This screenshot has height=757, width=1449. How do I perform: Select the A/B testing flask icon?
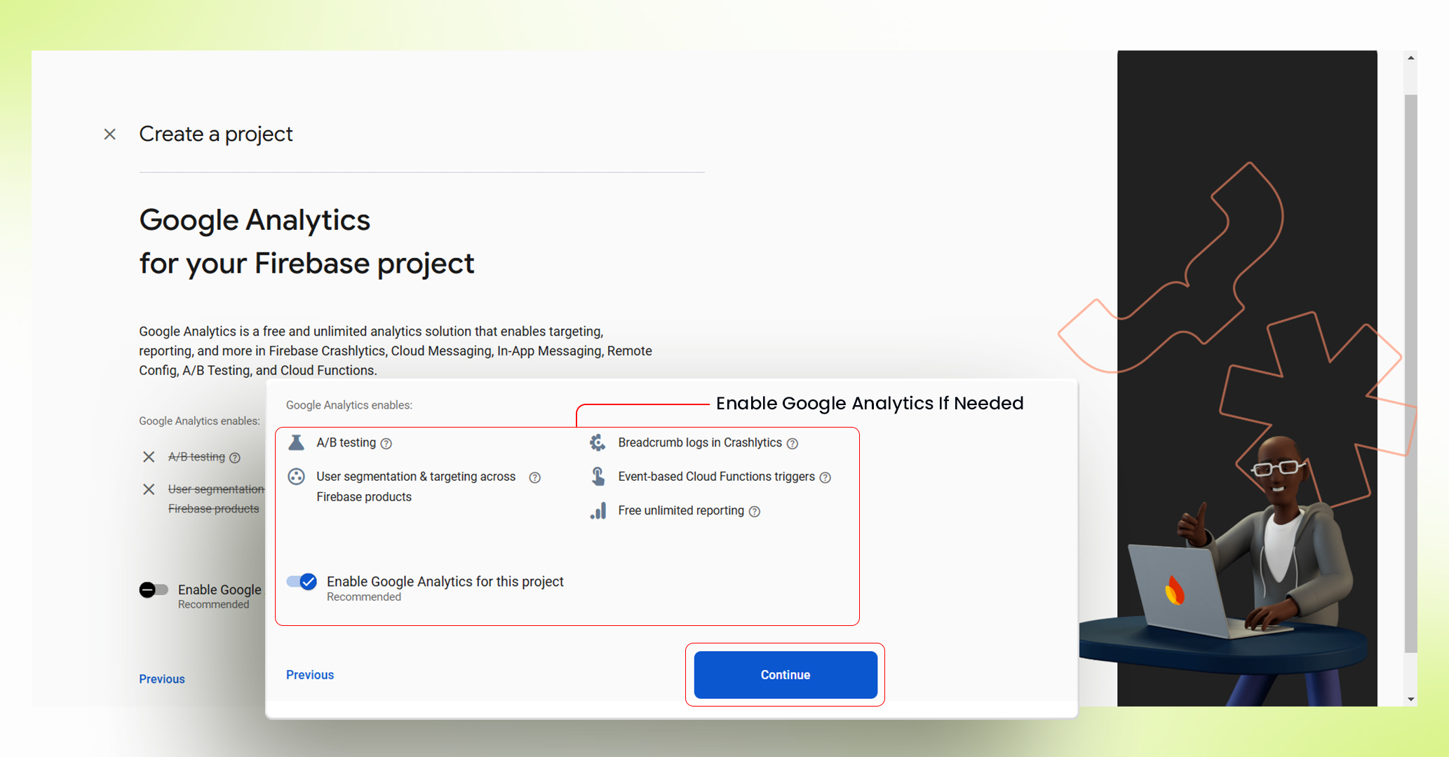pyautogui.click(x=295, y=442)
